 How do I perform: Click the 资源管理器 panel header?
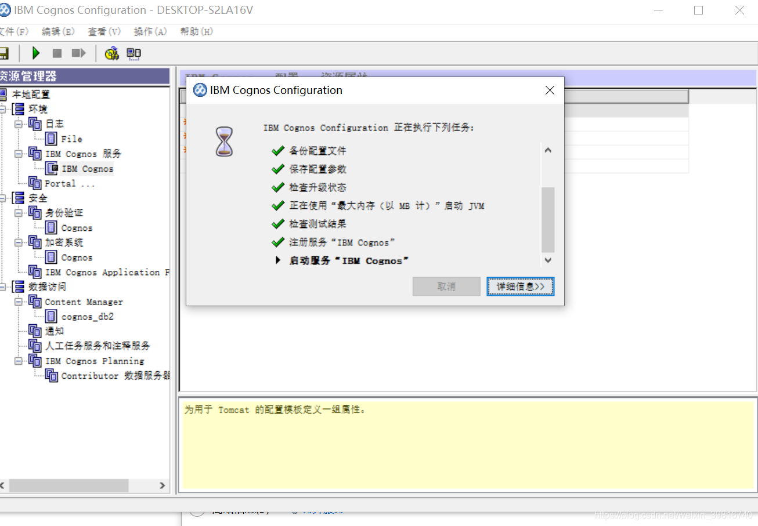pyautogui.click(x=85, y=76)
